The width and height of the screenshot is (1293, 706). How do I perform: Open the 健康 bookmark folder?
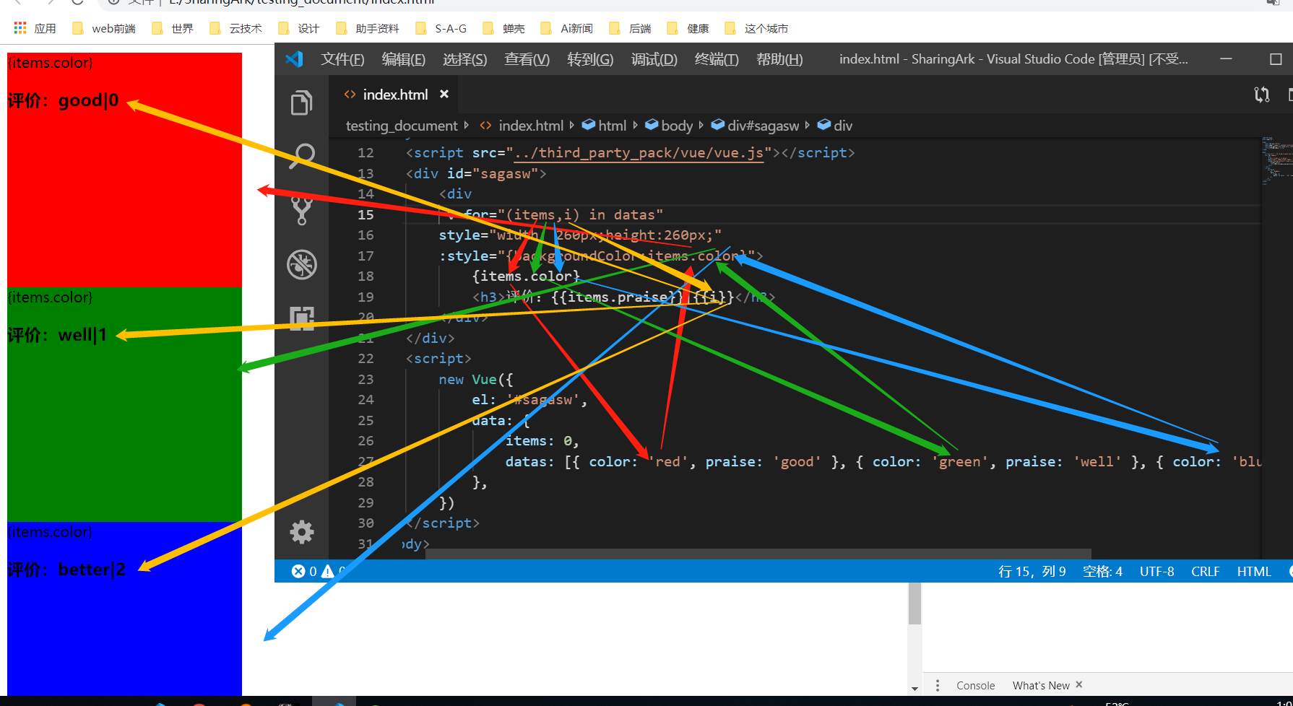coord(688,28)
